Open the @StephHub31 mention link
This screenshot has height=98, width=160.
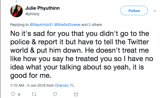[x=41, y=25]
